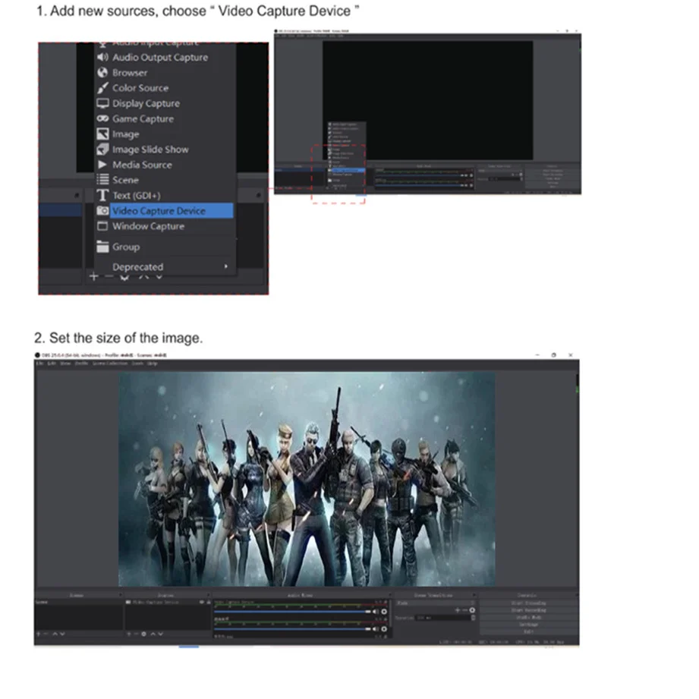Viewport: 699px width, 699px height.
Task: Add a scene with Scenes plus icon, step 2 window
Action: 39,634
